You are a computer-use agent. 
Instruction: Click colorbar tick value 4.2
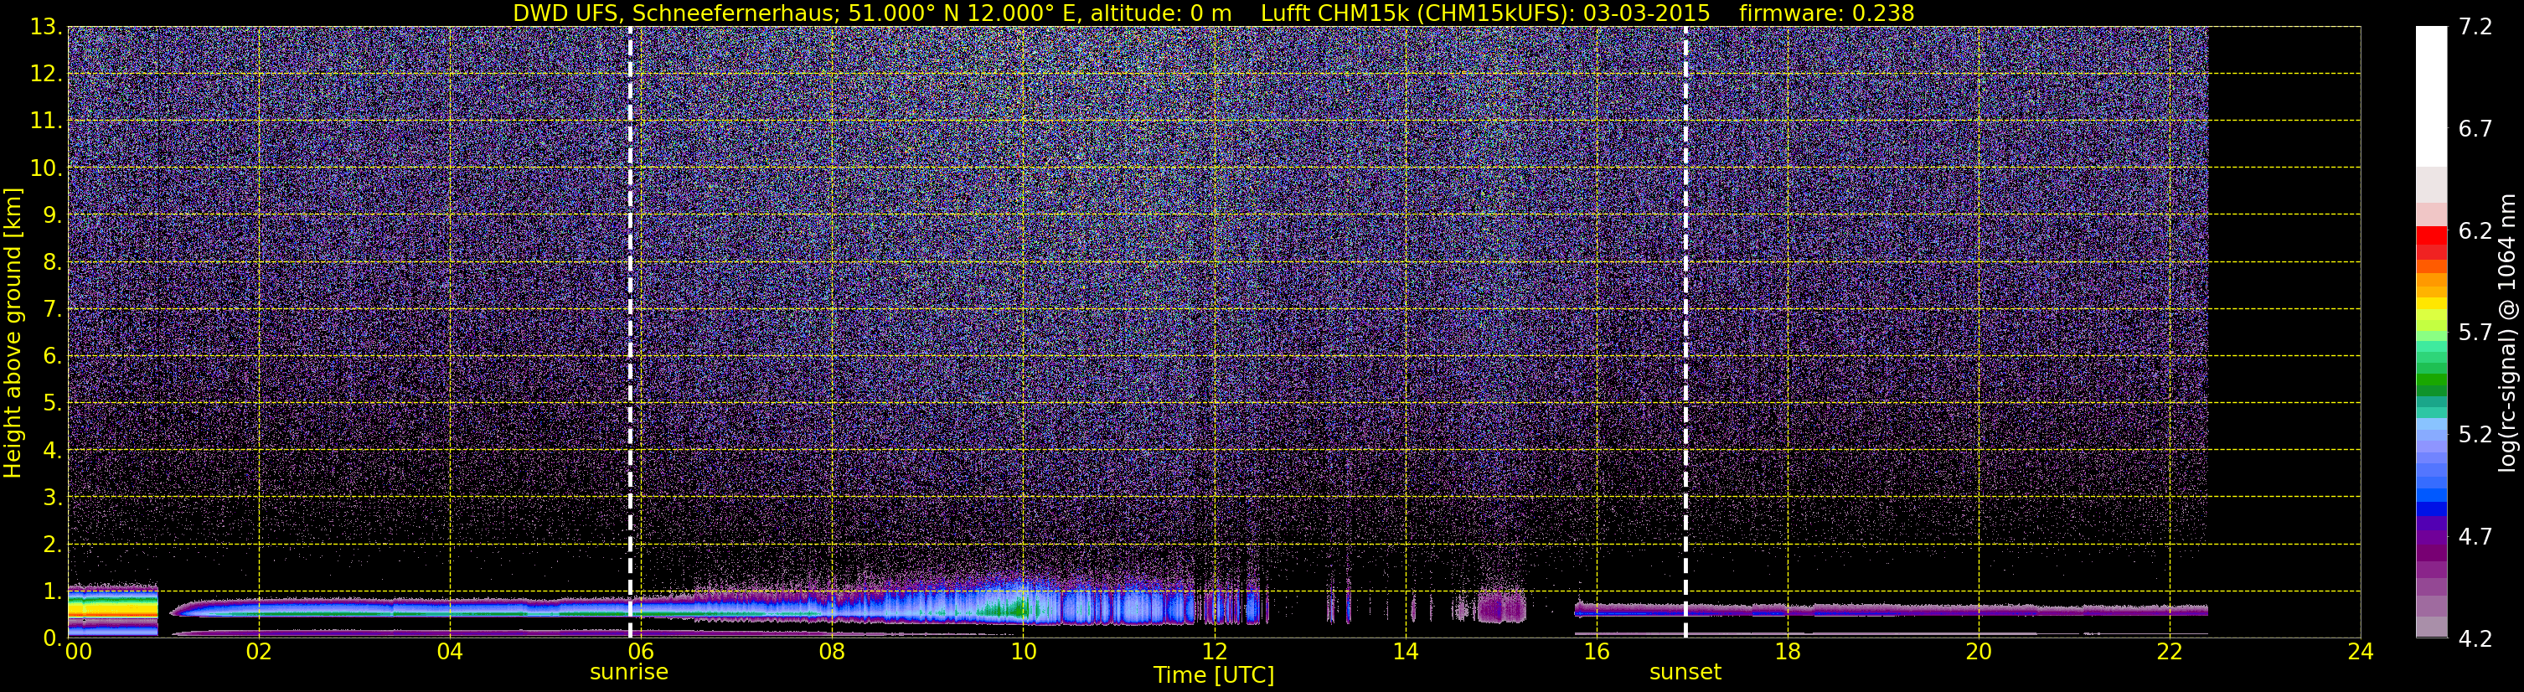tap(2475, 638)
